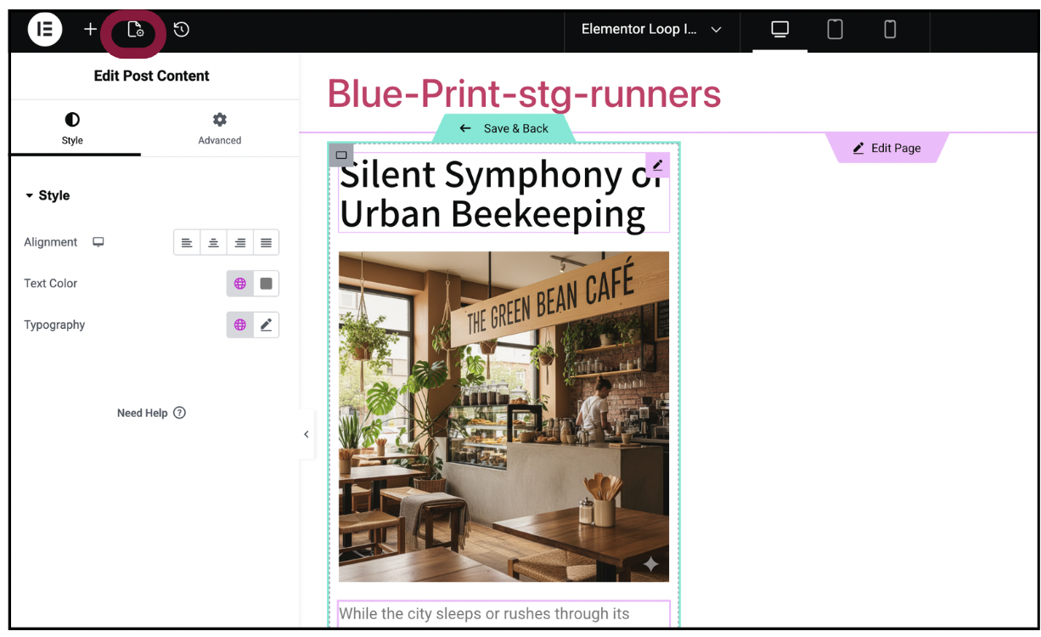Screen dimensions: 1041x637
Task: Switch to the Advanced tab
Action: pyautogui.click(x=219, y=128)
